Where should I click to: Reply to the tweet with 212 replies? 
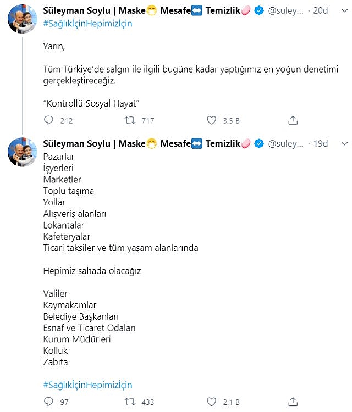coord(49,120)
